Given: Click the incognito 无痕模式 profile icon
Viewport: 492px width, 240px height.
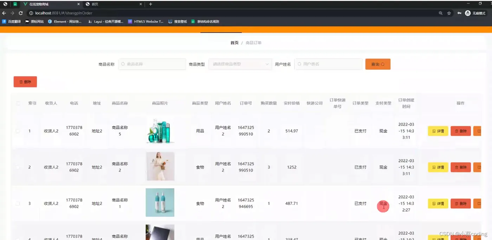Looking at the screenshot, I should click(x=475, y=13).
